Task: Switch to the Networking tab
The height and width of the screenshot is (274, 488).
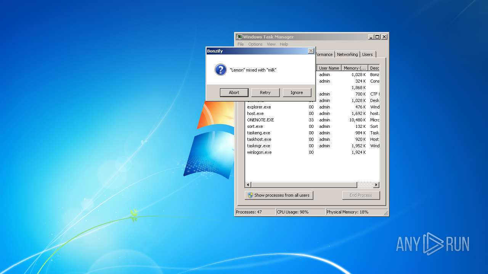Action: pos(347,54)
